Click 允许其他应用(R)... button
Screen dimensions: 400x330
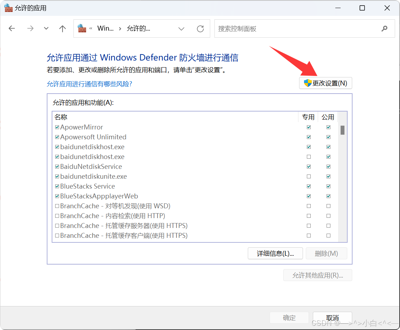pyautogui.click(x=318, y=275)
